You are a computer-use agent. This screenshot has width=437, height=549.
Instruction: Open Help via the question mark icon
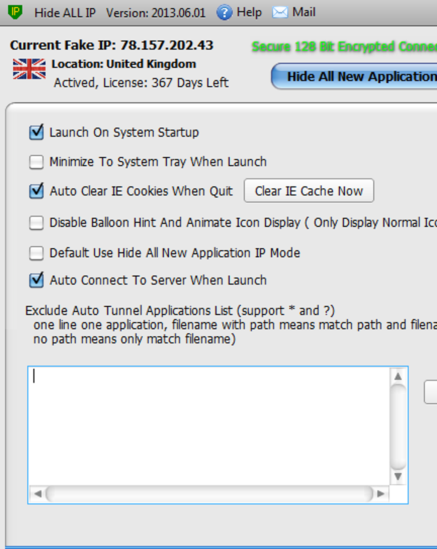[x=224, y=12]
